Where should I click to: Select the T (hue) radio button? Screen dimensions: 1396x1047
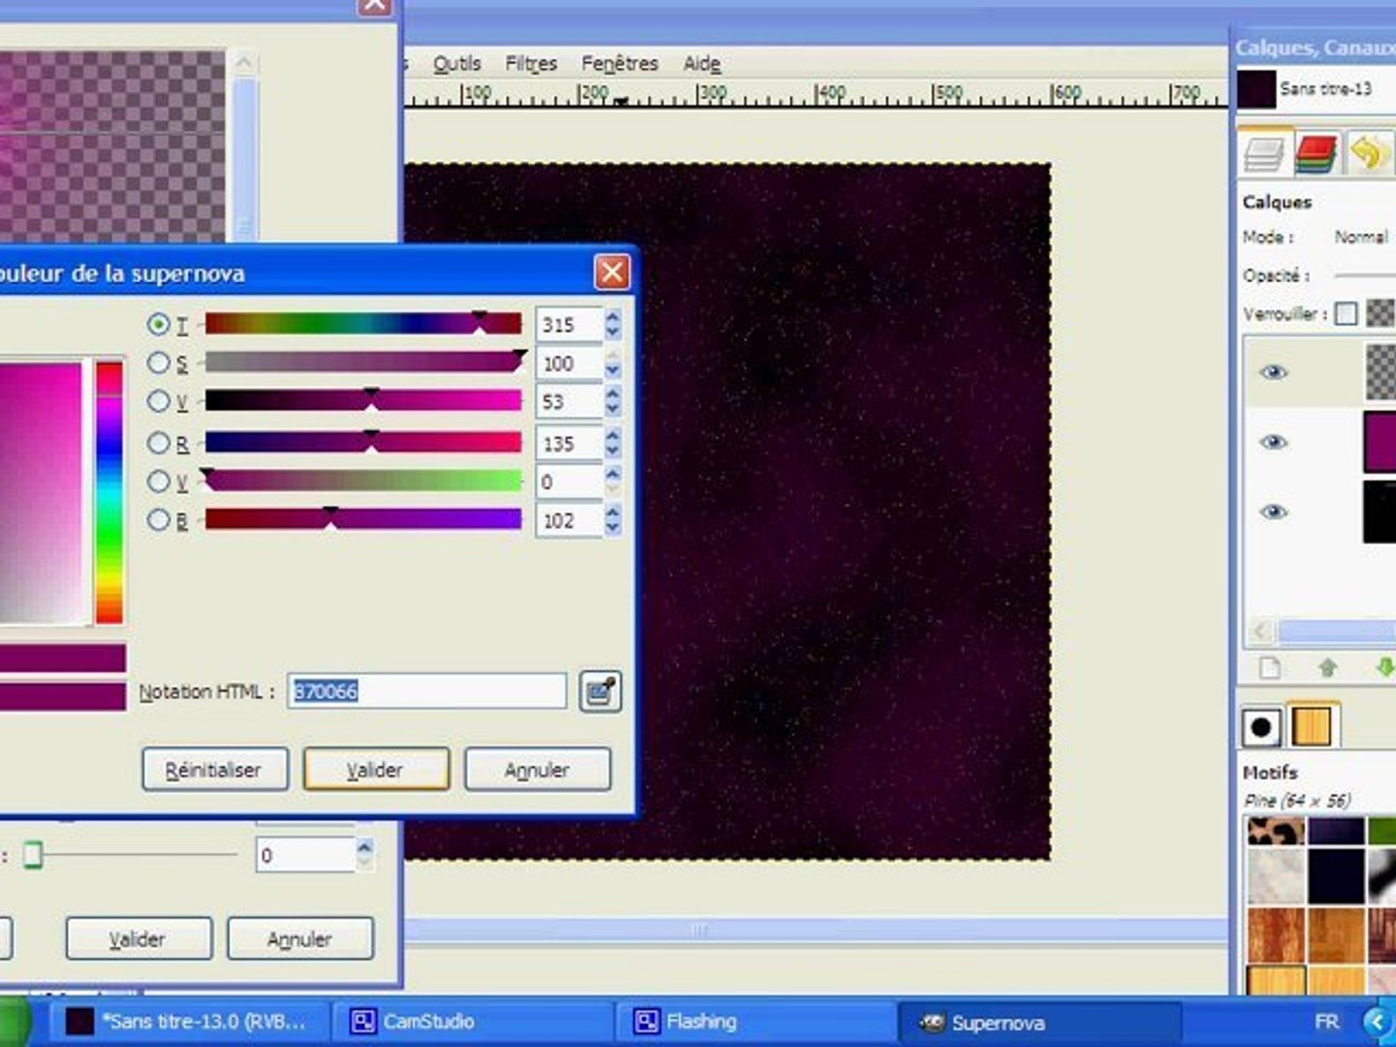click(x=158, y=324)
